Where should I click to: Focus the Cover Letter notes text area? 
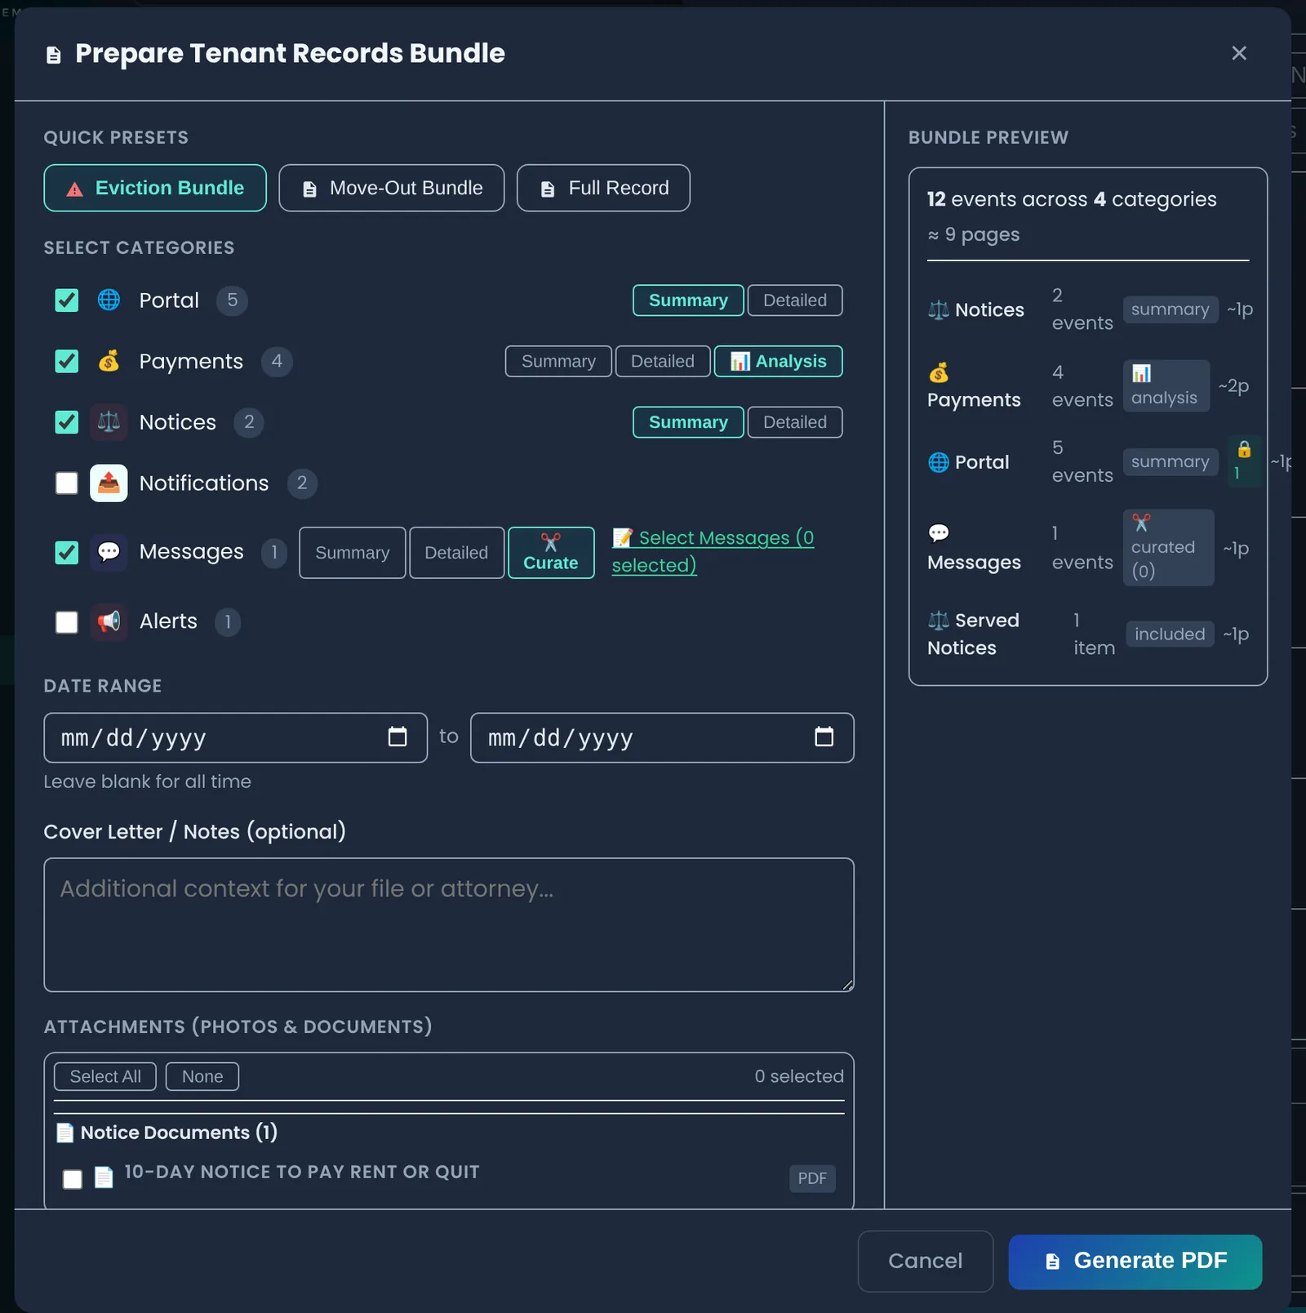pos(449,925)
